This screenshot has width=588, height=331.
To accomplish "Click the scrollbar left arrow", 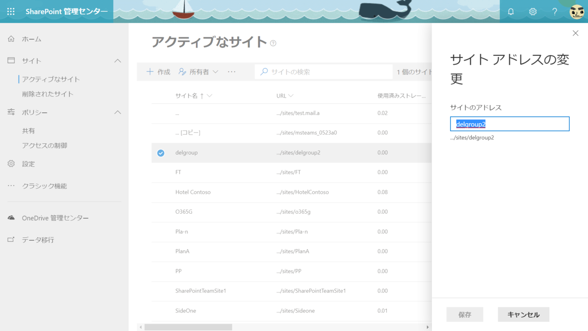I will click(141, 327).
